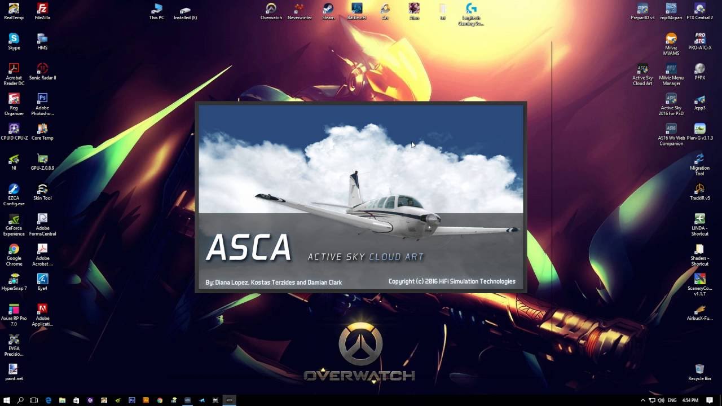Viewport: 722px width, 406px height.
Task: Select the RealTemp desktop icon
Action: click(14, 11)
